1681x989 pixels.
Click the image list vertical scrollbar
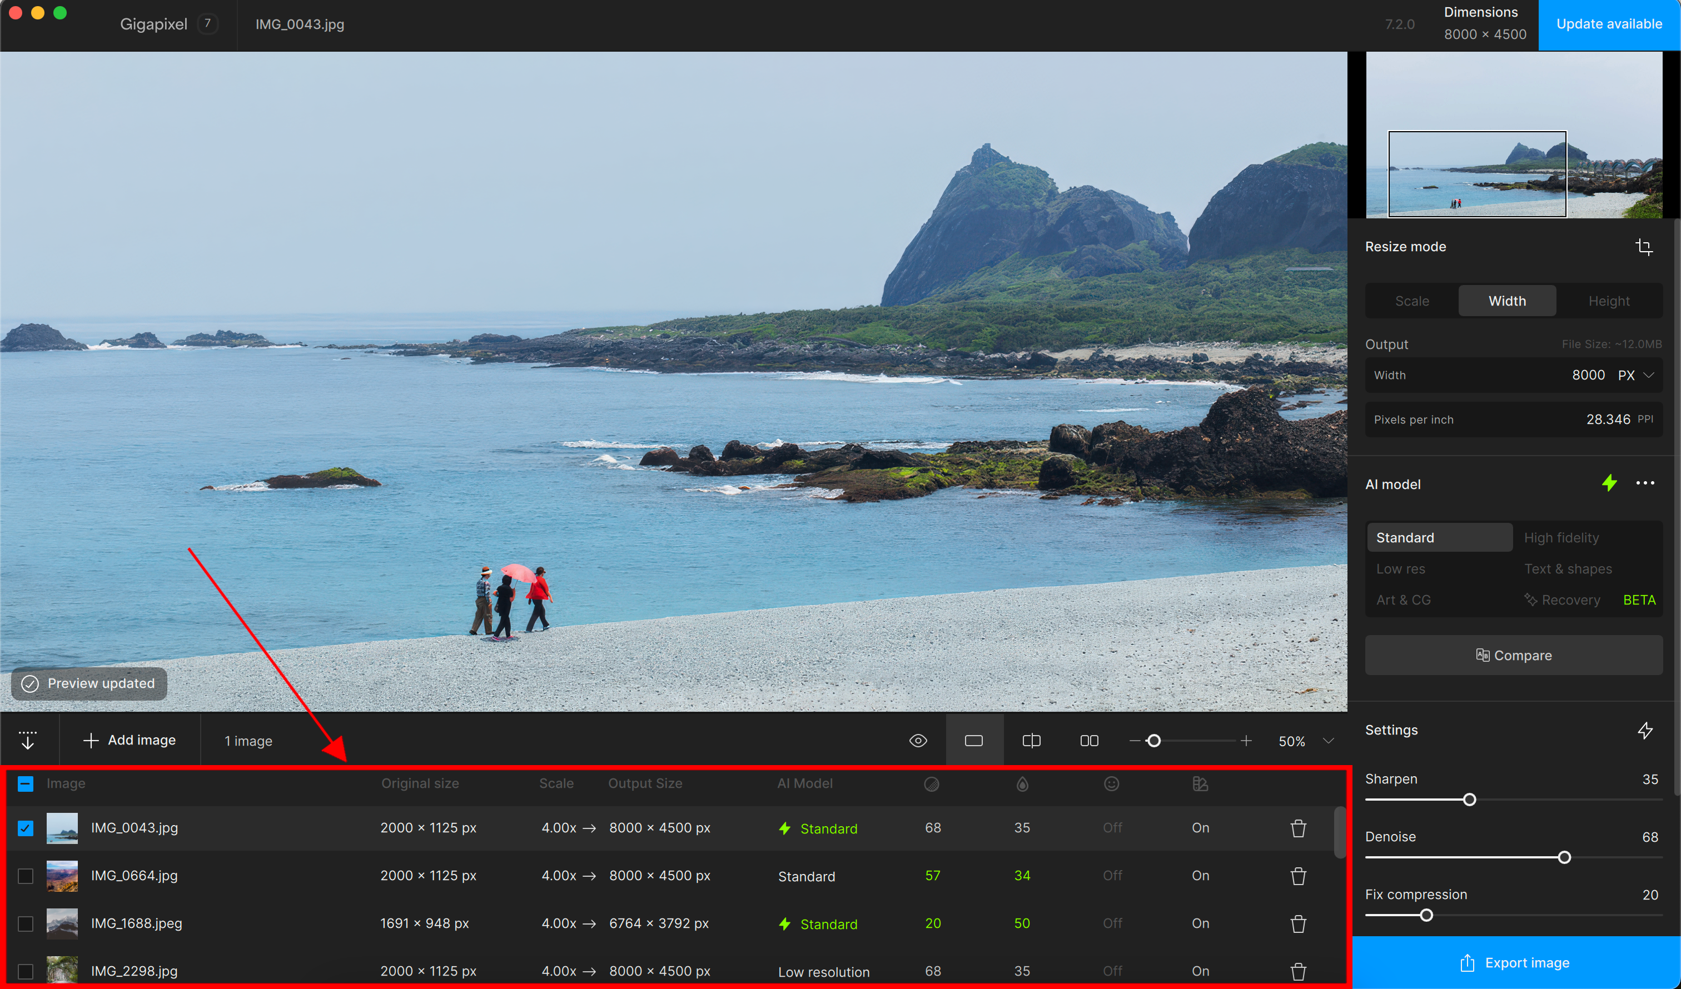point(1340,832)
